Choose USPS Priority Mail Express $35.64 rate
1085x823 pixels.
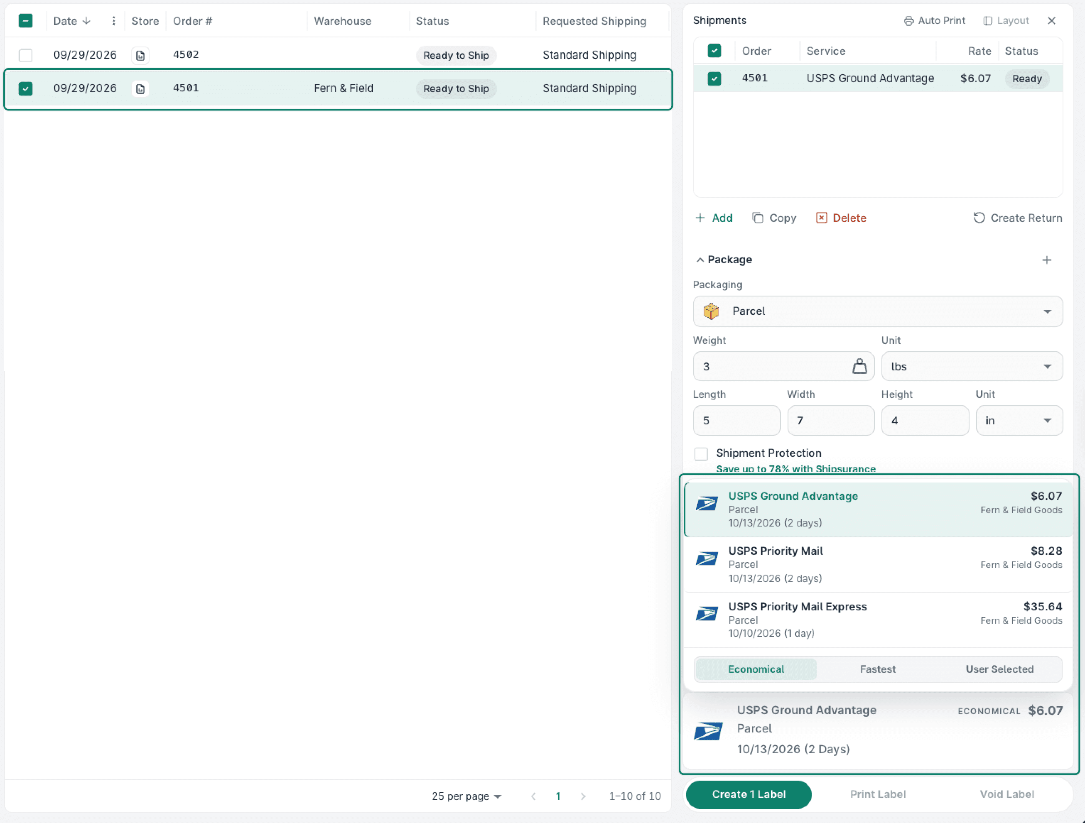[x=878, y=620]
